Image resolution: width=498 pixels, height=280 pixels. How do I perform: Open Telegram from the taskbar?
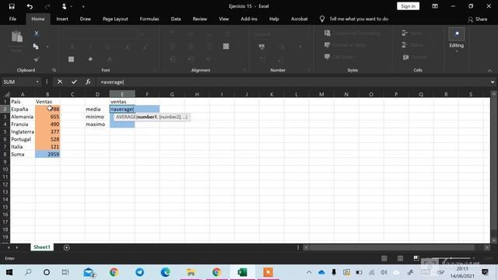click(x=140, y=272)
